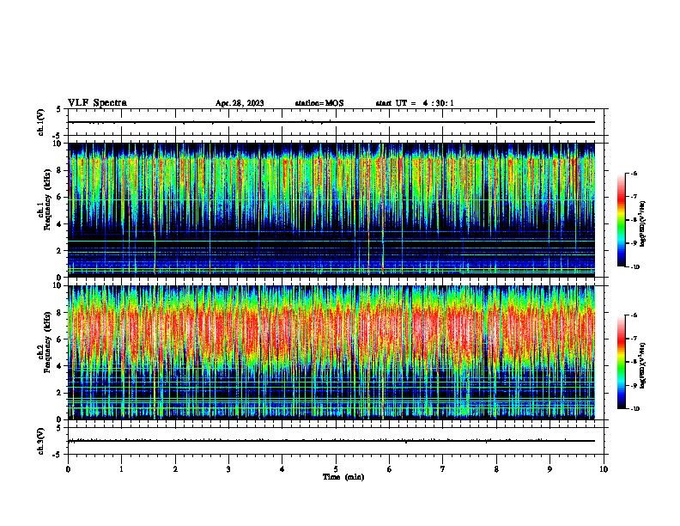This screenshot has height=526, width=680.
Task: Click the date 'Apr. 28, 2023'
Action: (x=240, y=103)
